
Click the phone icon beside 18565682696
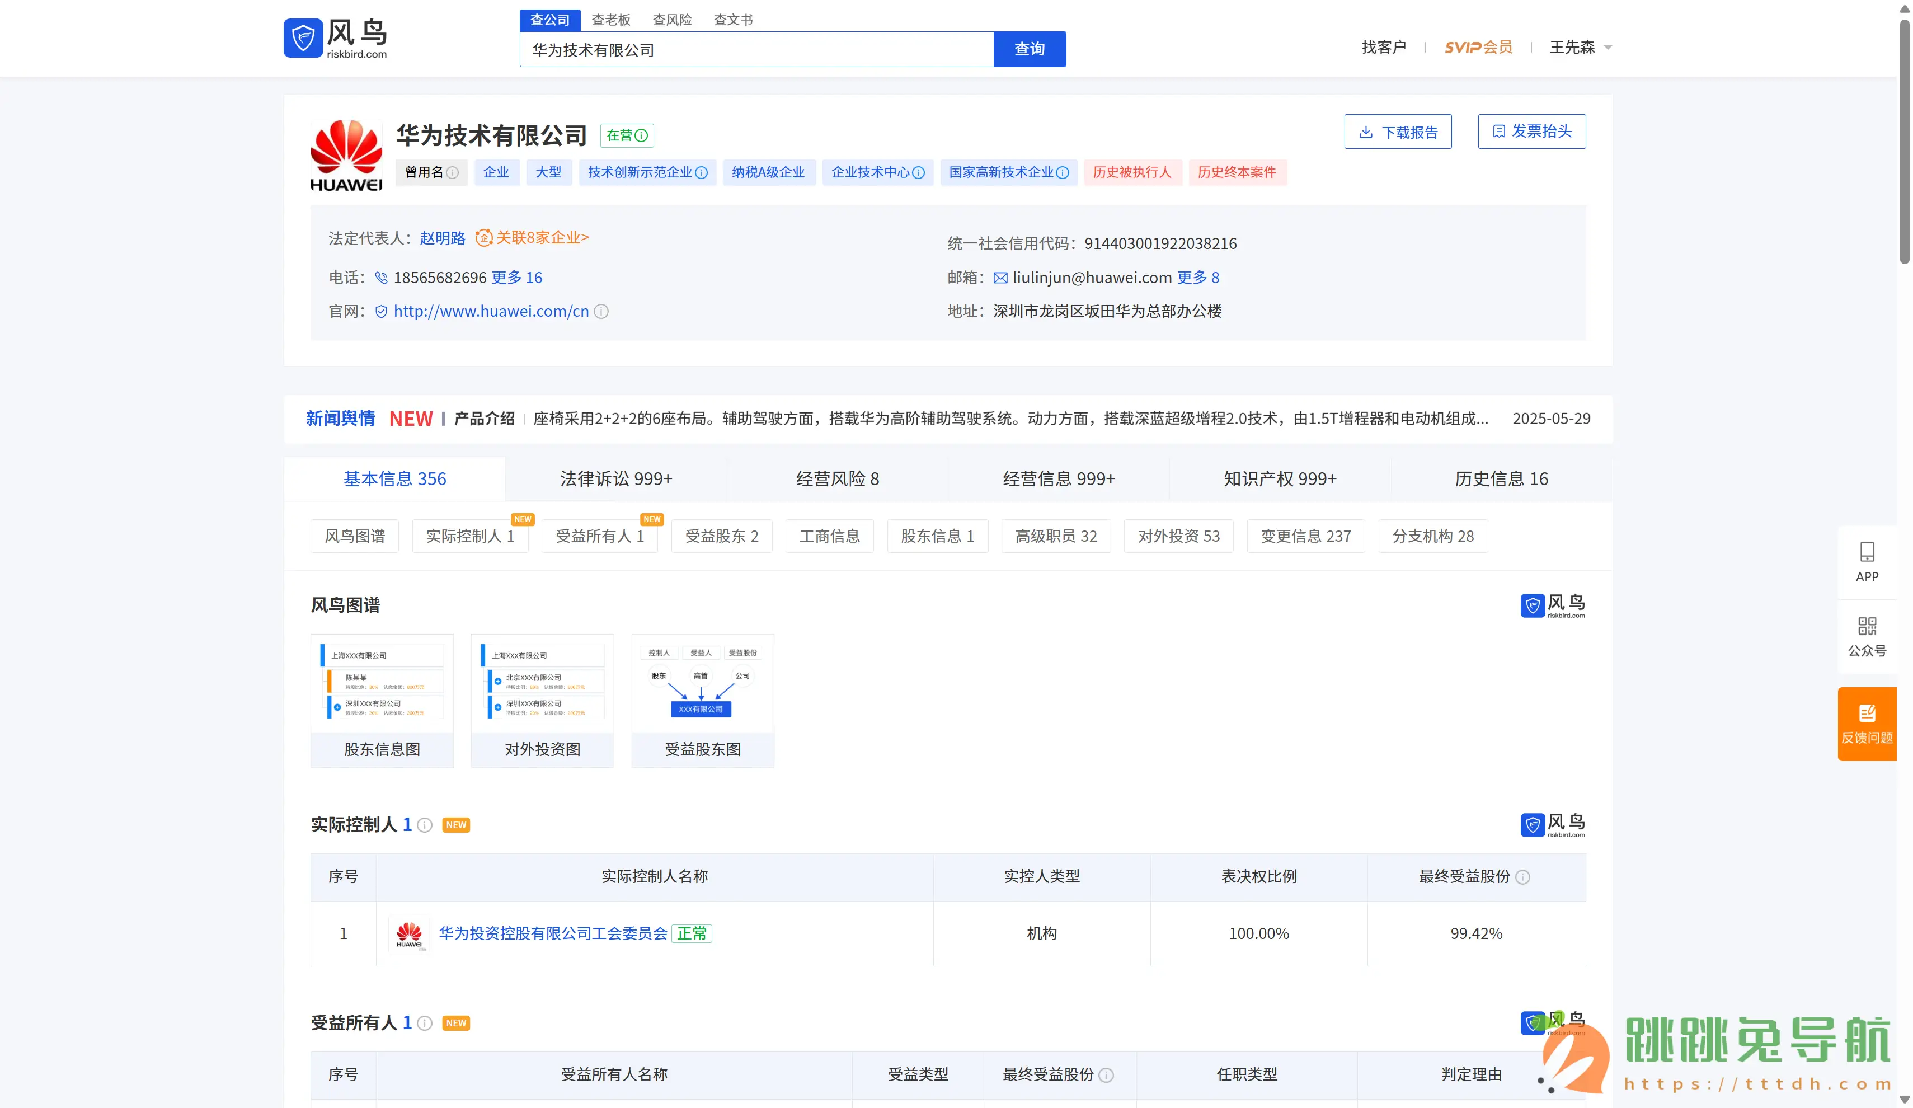[381, 278]
